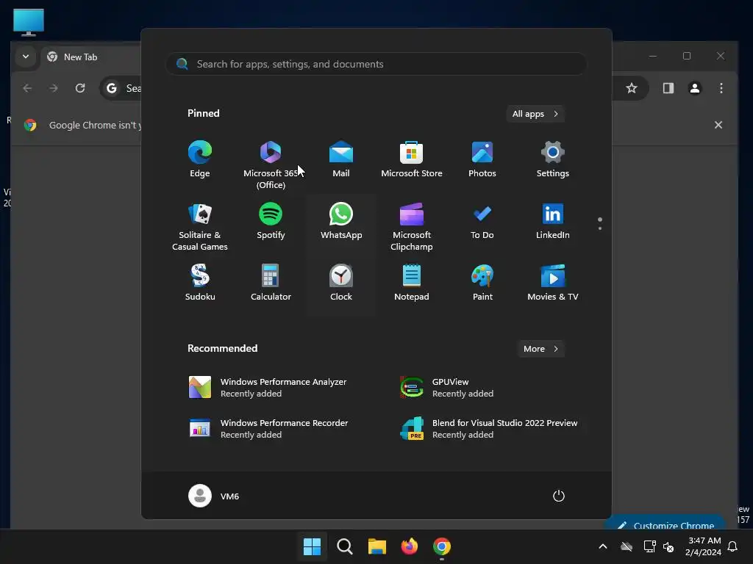Open Chrome tab search dropdown

pyautogui.click(x=26, y=57)
